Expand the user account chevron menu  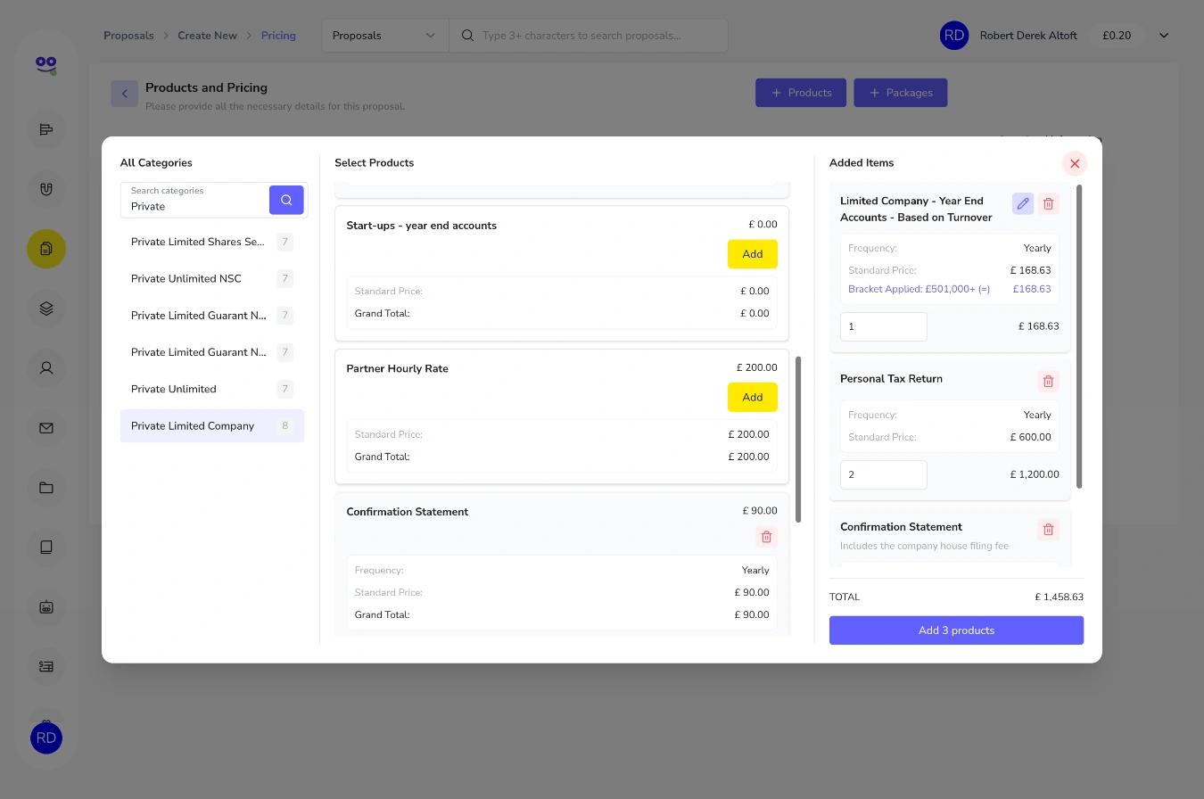(1164, 36)
